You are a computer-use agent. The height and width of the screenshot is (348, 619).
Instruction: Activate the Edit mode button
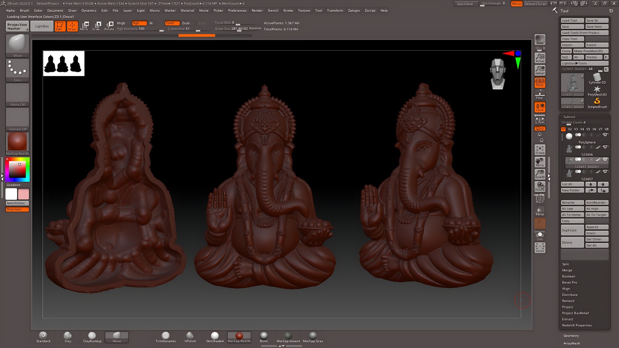tap(60, 26)
